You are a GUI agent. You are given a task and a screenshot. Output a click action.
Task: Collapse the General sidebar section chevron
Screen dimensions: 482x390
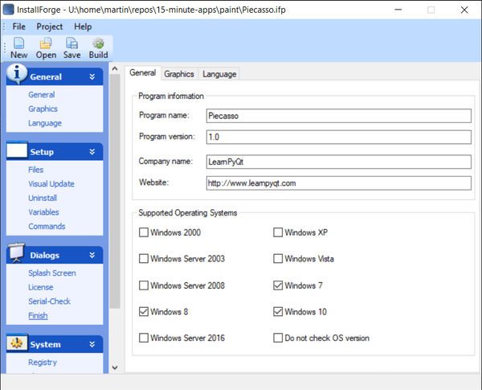coord(92,76)
